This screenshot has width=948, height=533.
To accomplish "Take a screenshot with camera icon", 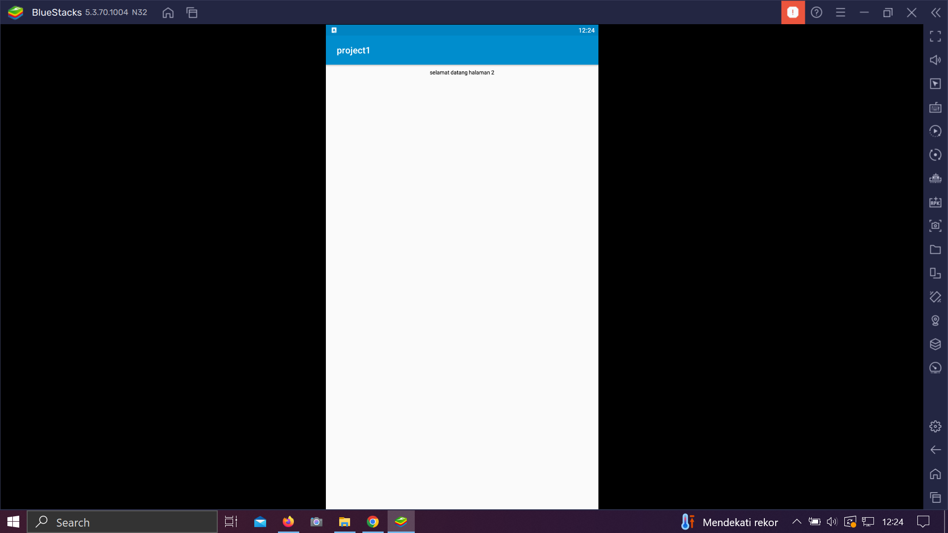I will 935,226.
